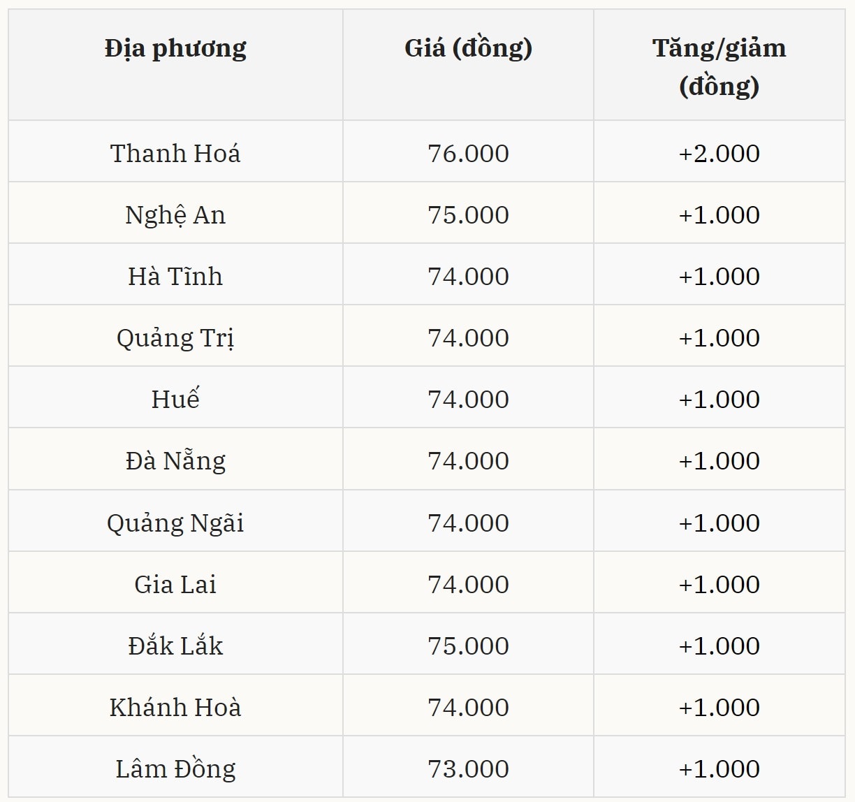The image size is (855, 802).
Task: Click the "Địa phương" column header
Action: tap(175, 48)
